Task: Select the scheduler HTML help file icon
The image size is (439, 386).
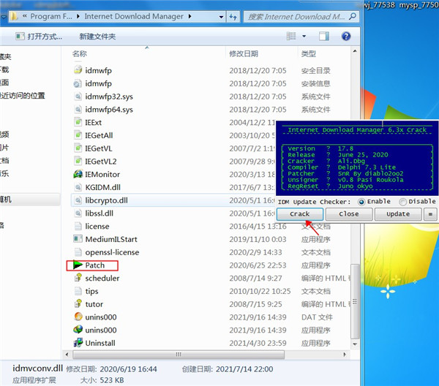Action: (x=79, y=278)
